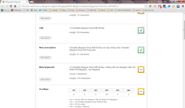Expand the link bookmarks folder
This screenshot has height=108, width=185.
click(x=110, y=10)
